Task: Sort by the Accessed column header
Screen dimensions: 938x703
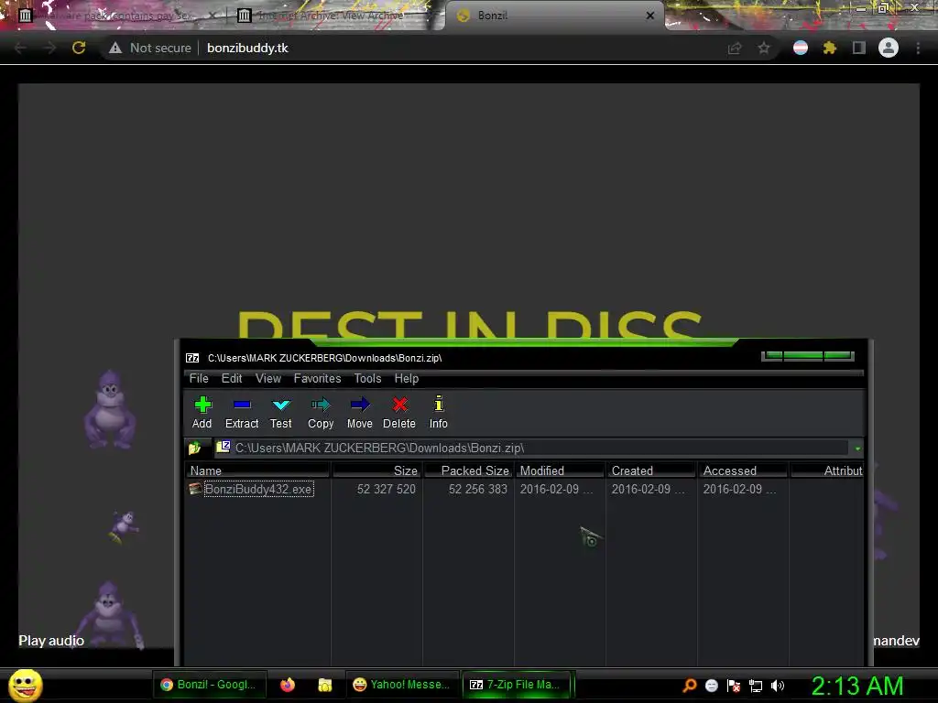Action: click(x=743, y=470)
